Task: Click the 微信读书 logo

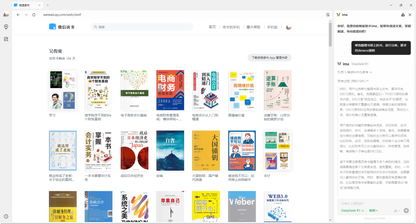Action: click(62, 27)
